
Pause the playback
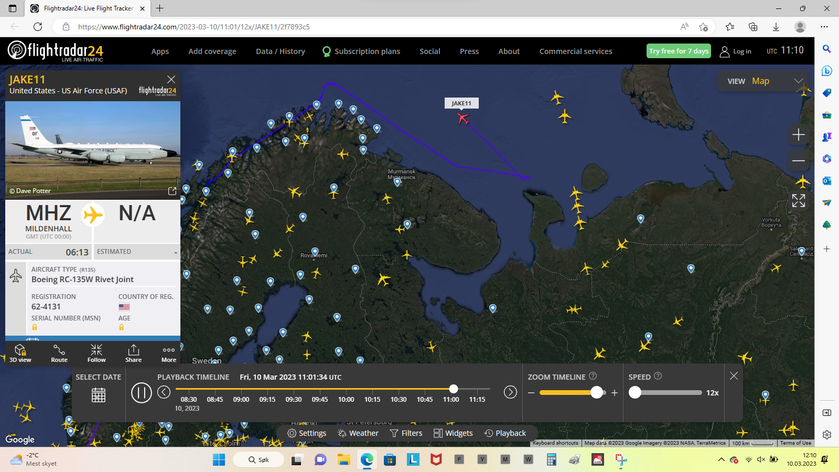pos(141,392)
